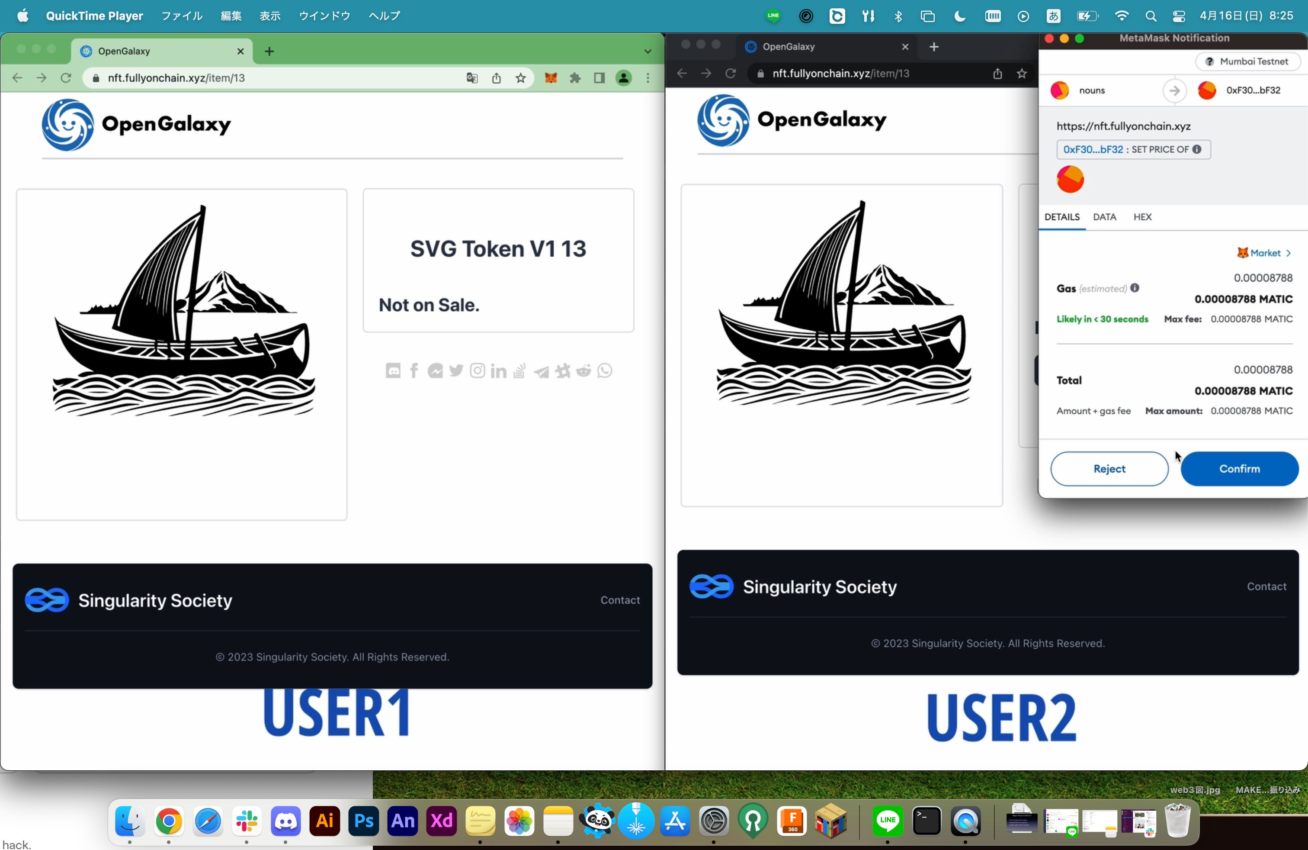Reject the MetaMask transaction

pyautogui.click(x=1109, y=469)
